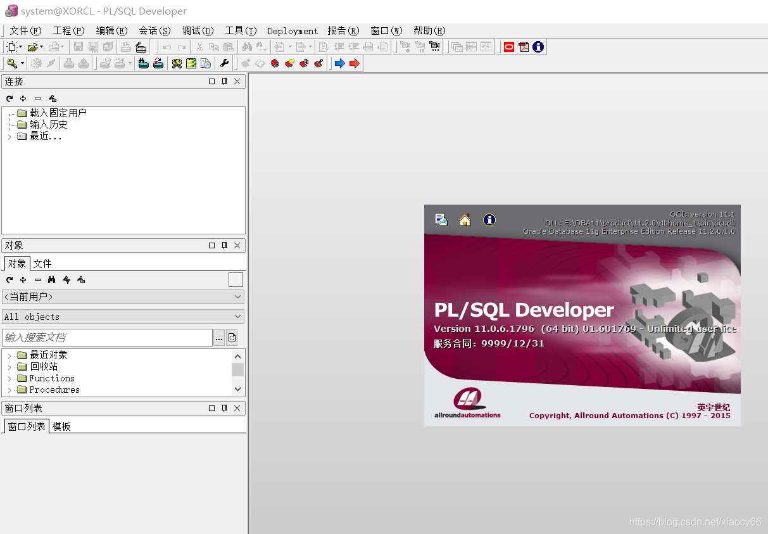Click the black camera macro toolbar icon
Screen dimensions: 768x534
coord(434,47)
